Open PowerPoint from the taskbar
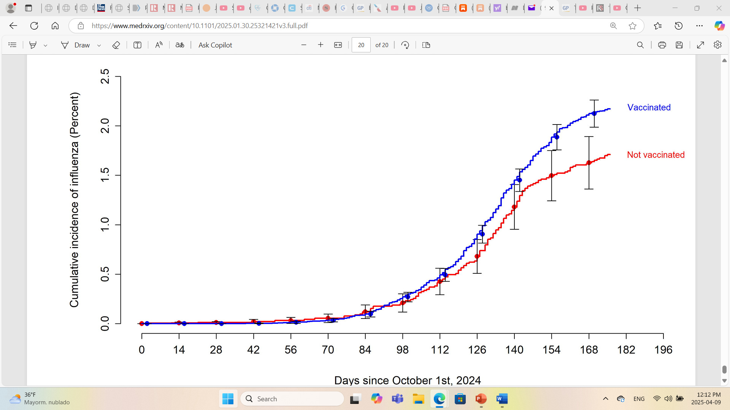This screenshot has width=730, height=410. coord(481,399)
